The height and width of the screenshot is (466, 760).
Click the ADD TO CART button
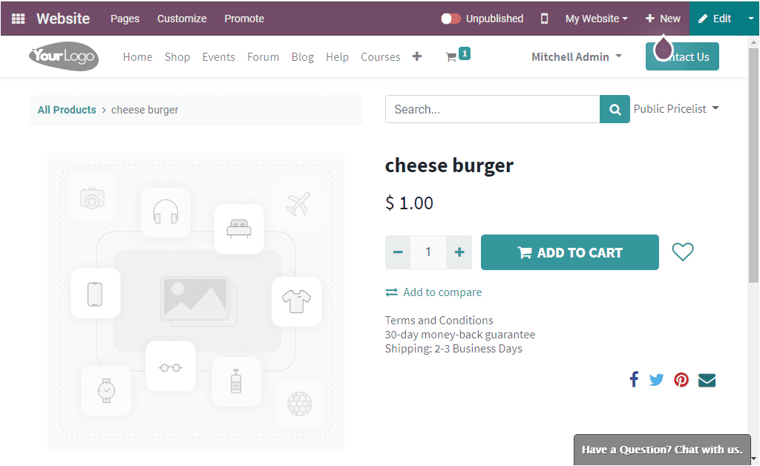(569, 252)
